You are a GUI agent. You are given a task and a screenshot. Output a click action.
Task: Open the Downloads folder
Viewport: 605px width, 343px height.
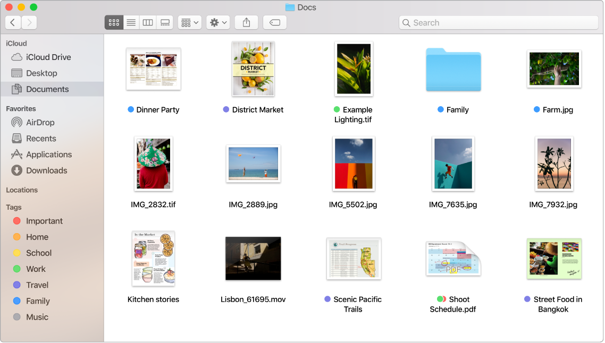click(45, 170)
